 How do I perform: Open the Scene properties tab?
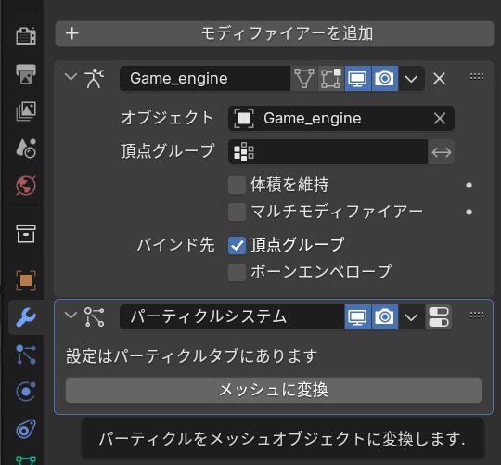(x=26, y=149)
